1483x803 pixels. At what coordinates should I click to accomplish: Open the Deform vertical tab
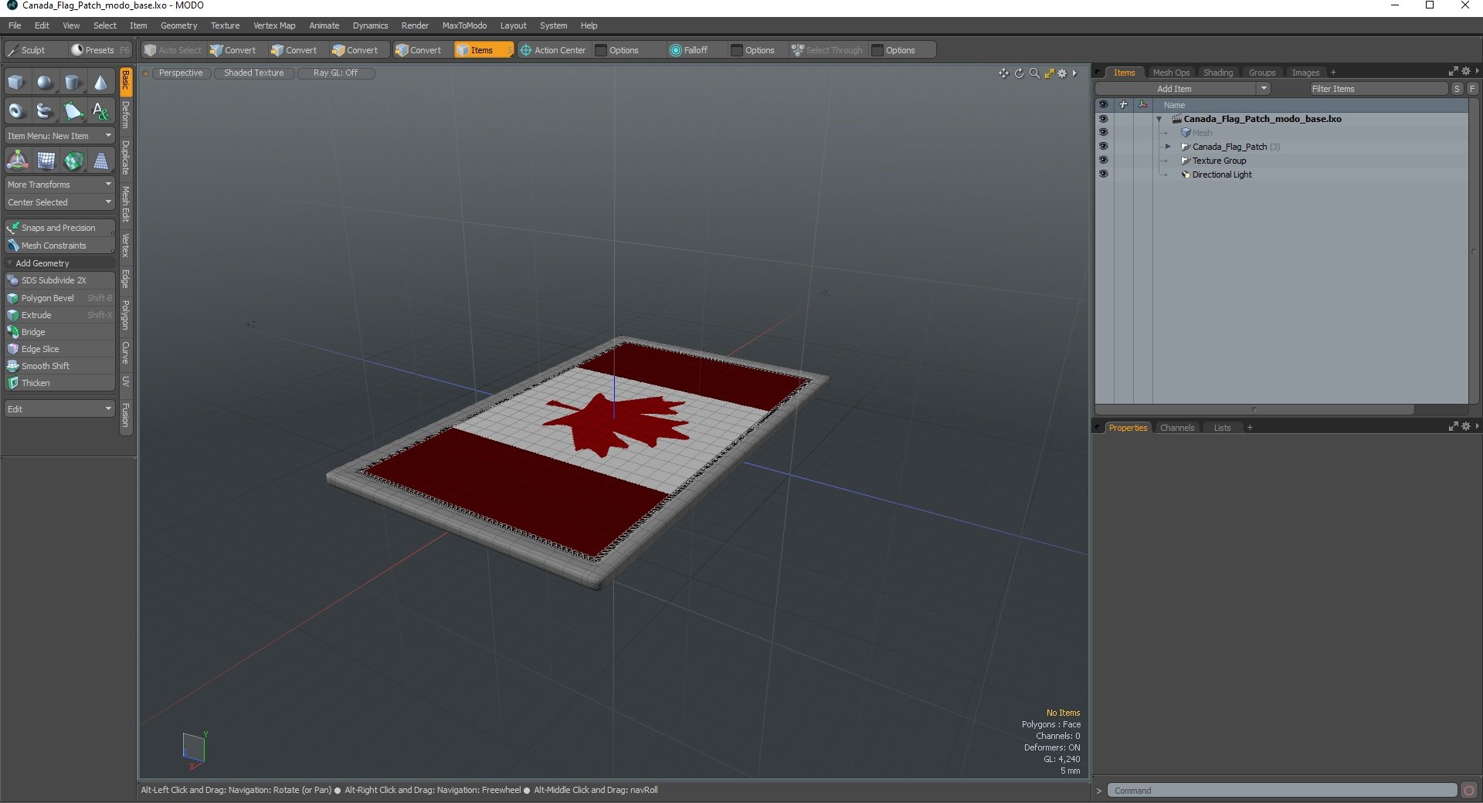pyautogui.click(x=126, y=115)
